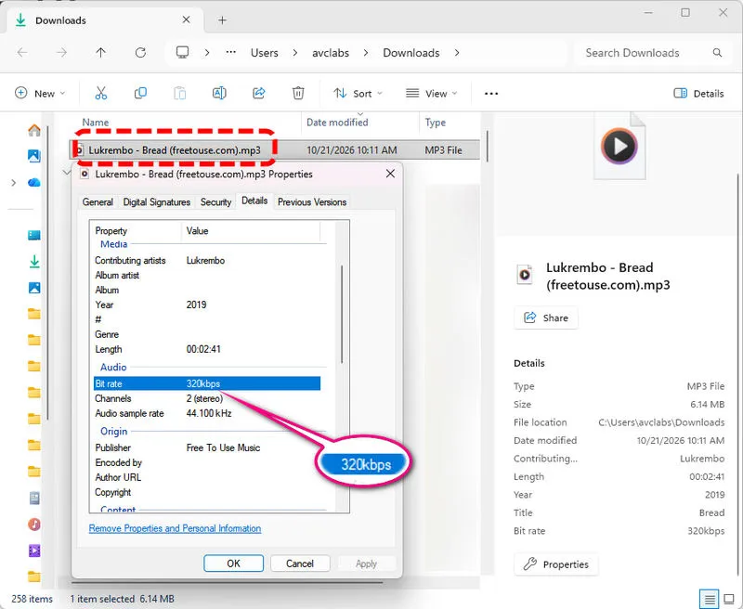Click the This PC monitor icon in the address bar

[x=182, y=52]
